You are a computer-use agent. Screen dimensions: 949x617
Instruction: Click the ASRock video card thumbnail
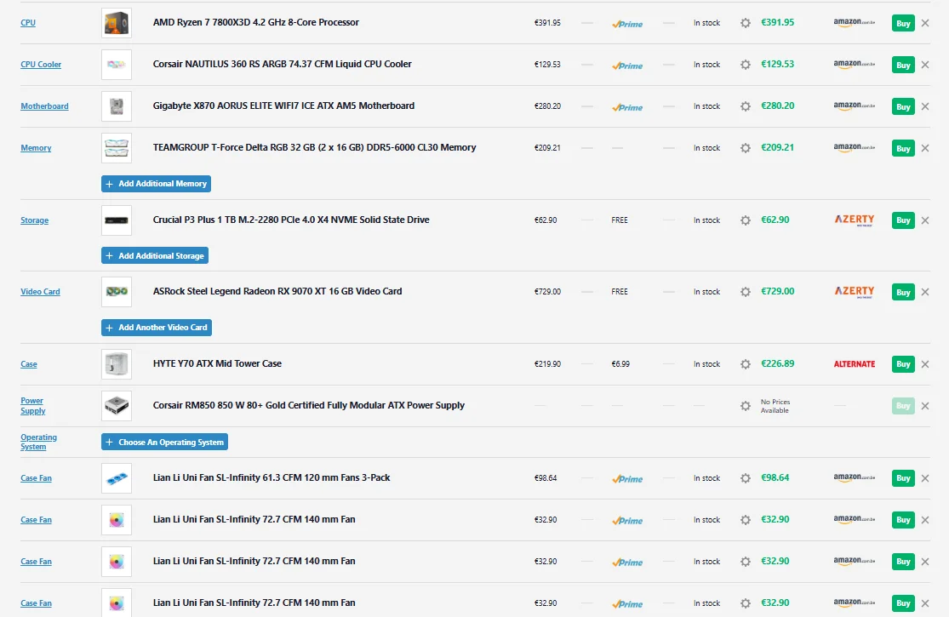point(117,292)
